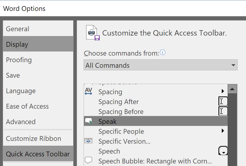Switch to the Proofing tab
This screenshot has width=246, height=166.
point(19,60)
